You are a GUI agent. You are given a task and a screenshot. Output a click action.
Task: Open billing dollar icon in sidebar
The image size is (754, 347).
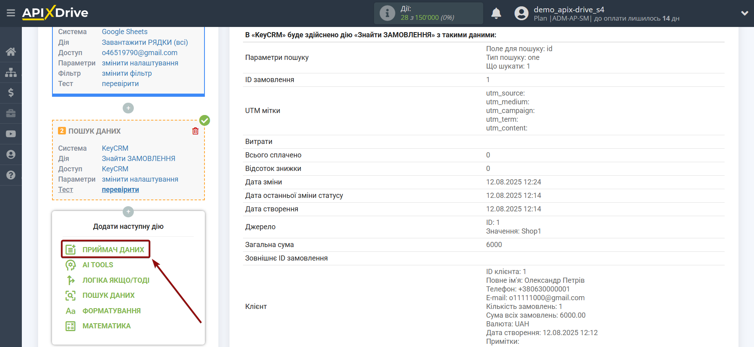click(11, 93)
